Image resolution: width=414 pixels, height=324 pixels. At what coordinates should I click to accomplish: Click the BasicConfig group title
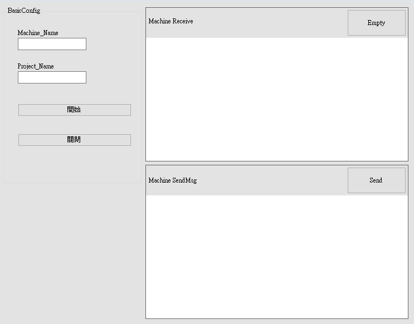[24, 11]
